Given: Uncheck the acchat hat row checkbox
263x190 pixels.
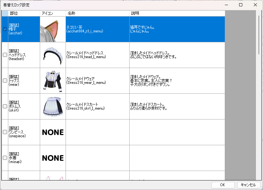Looking at the screenshot, I should tap(5, 29).
